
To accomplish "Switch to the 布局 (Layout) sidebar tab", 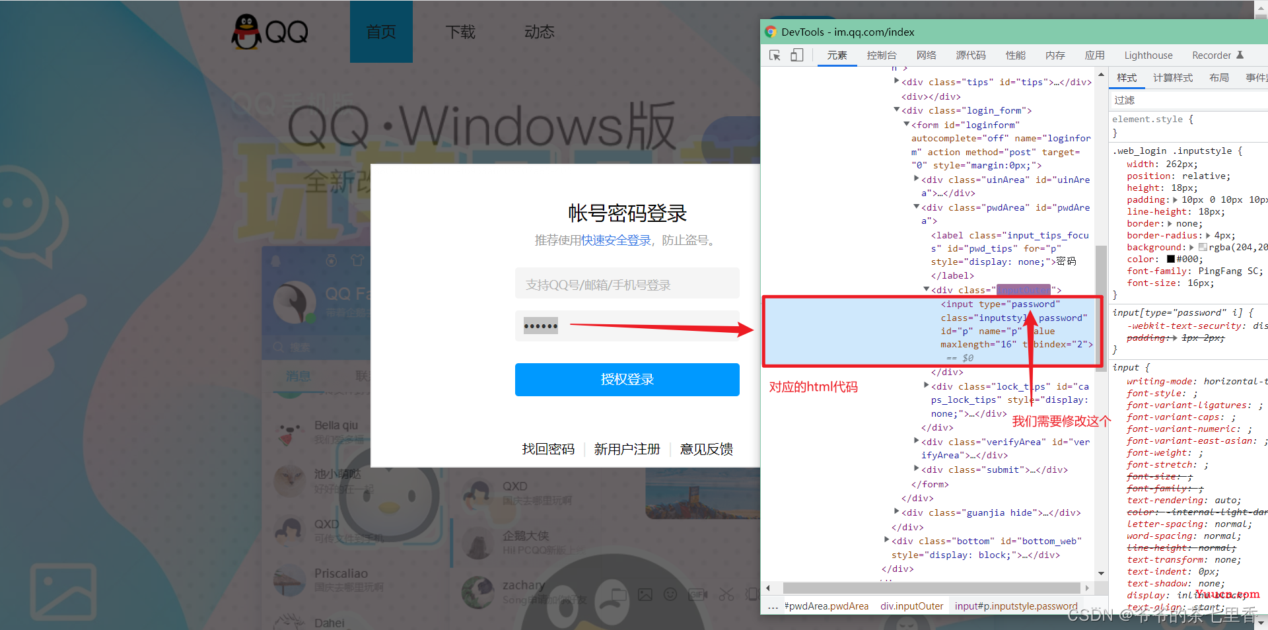I will coord(1219,78).
